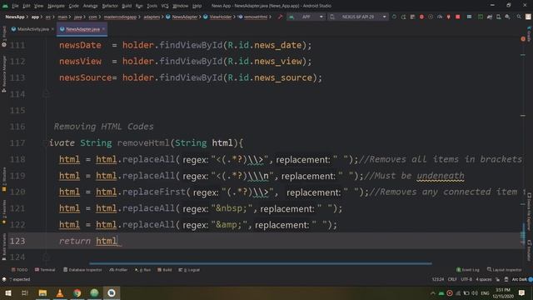Click the magnifier Search Everywhere icon
This screenshot has width=533, height=300.
(x=519, y=17)
